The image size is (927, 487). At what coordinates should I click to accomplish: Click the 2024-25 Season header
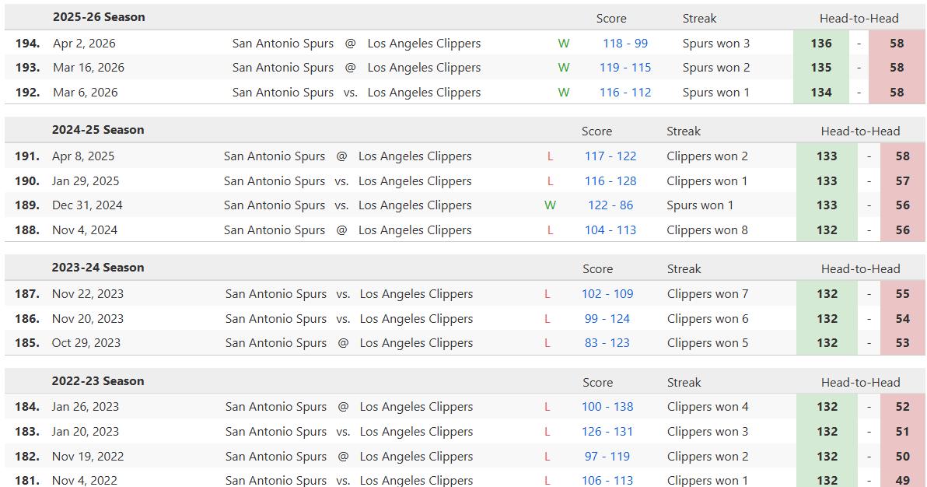point(98,130)
